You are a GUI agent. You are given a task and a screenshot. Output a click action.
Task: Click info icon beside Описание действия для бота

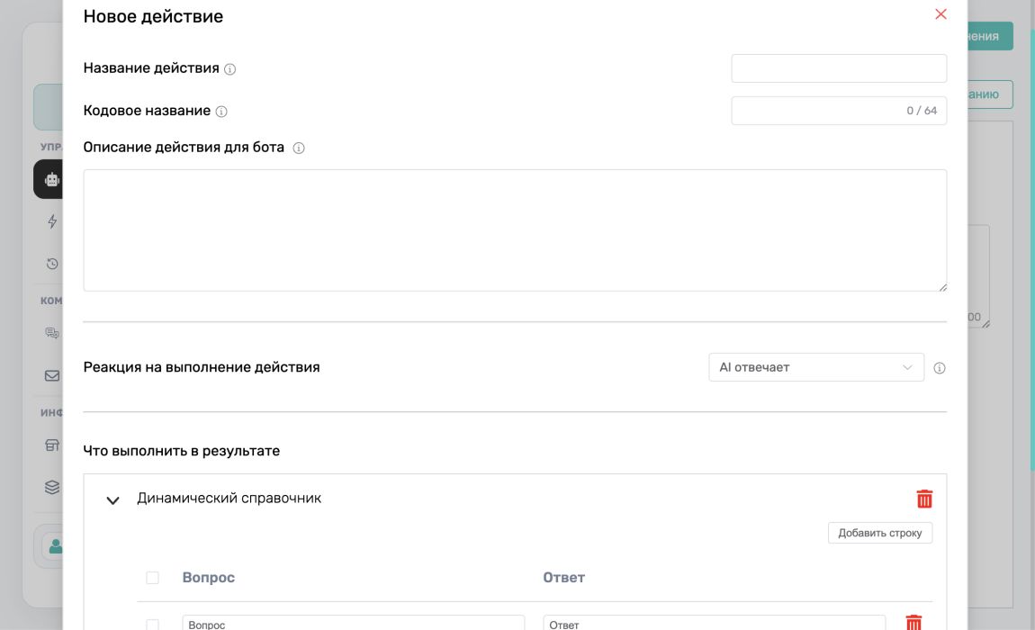click(299, 148)
